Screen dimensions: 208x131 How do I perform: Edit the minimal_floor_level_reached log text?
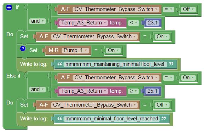111,119
